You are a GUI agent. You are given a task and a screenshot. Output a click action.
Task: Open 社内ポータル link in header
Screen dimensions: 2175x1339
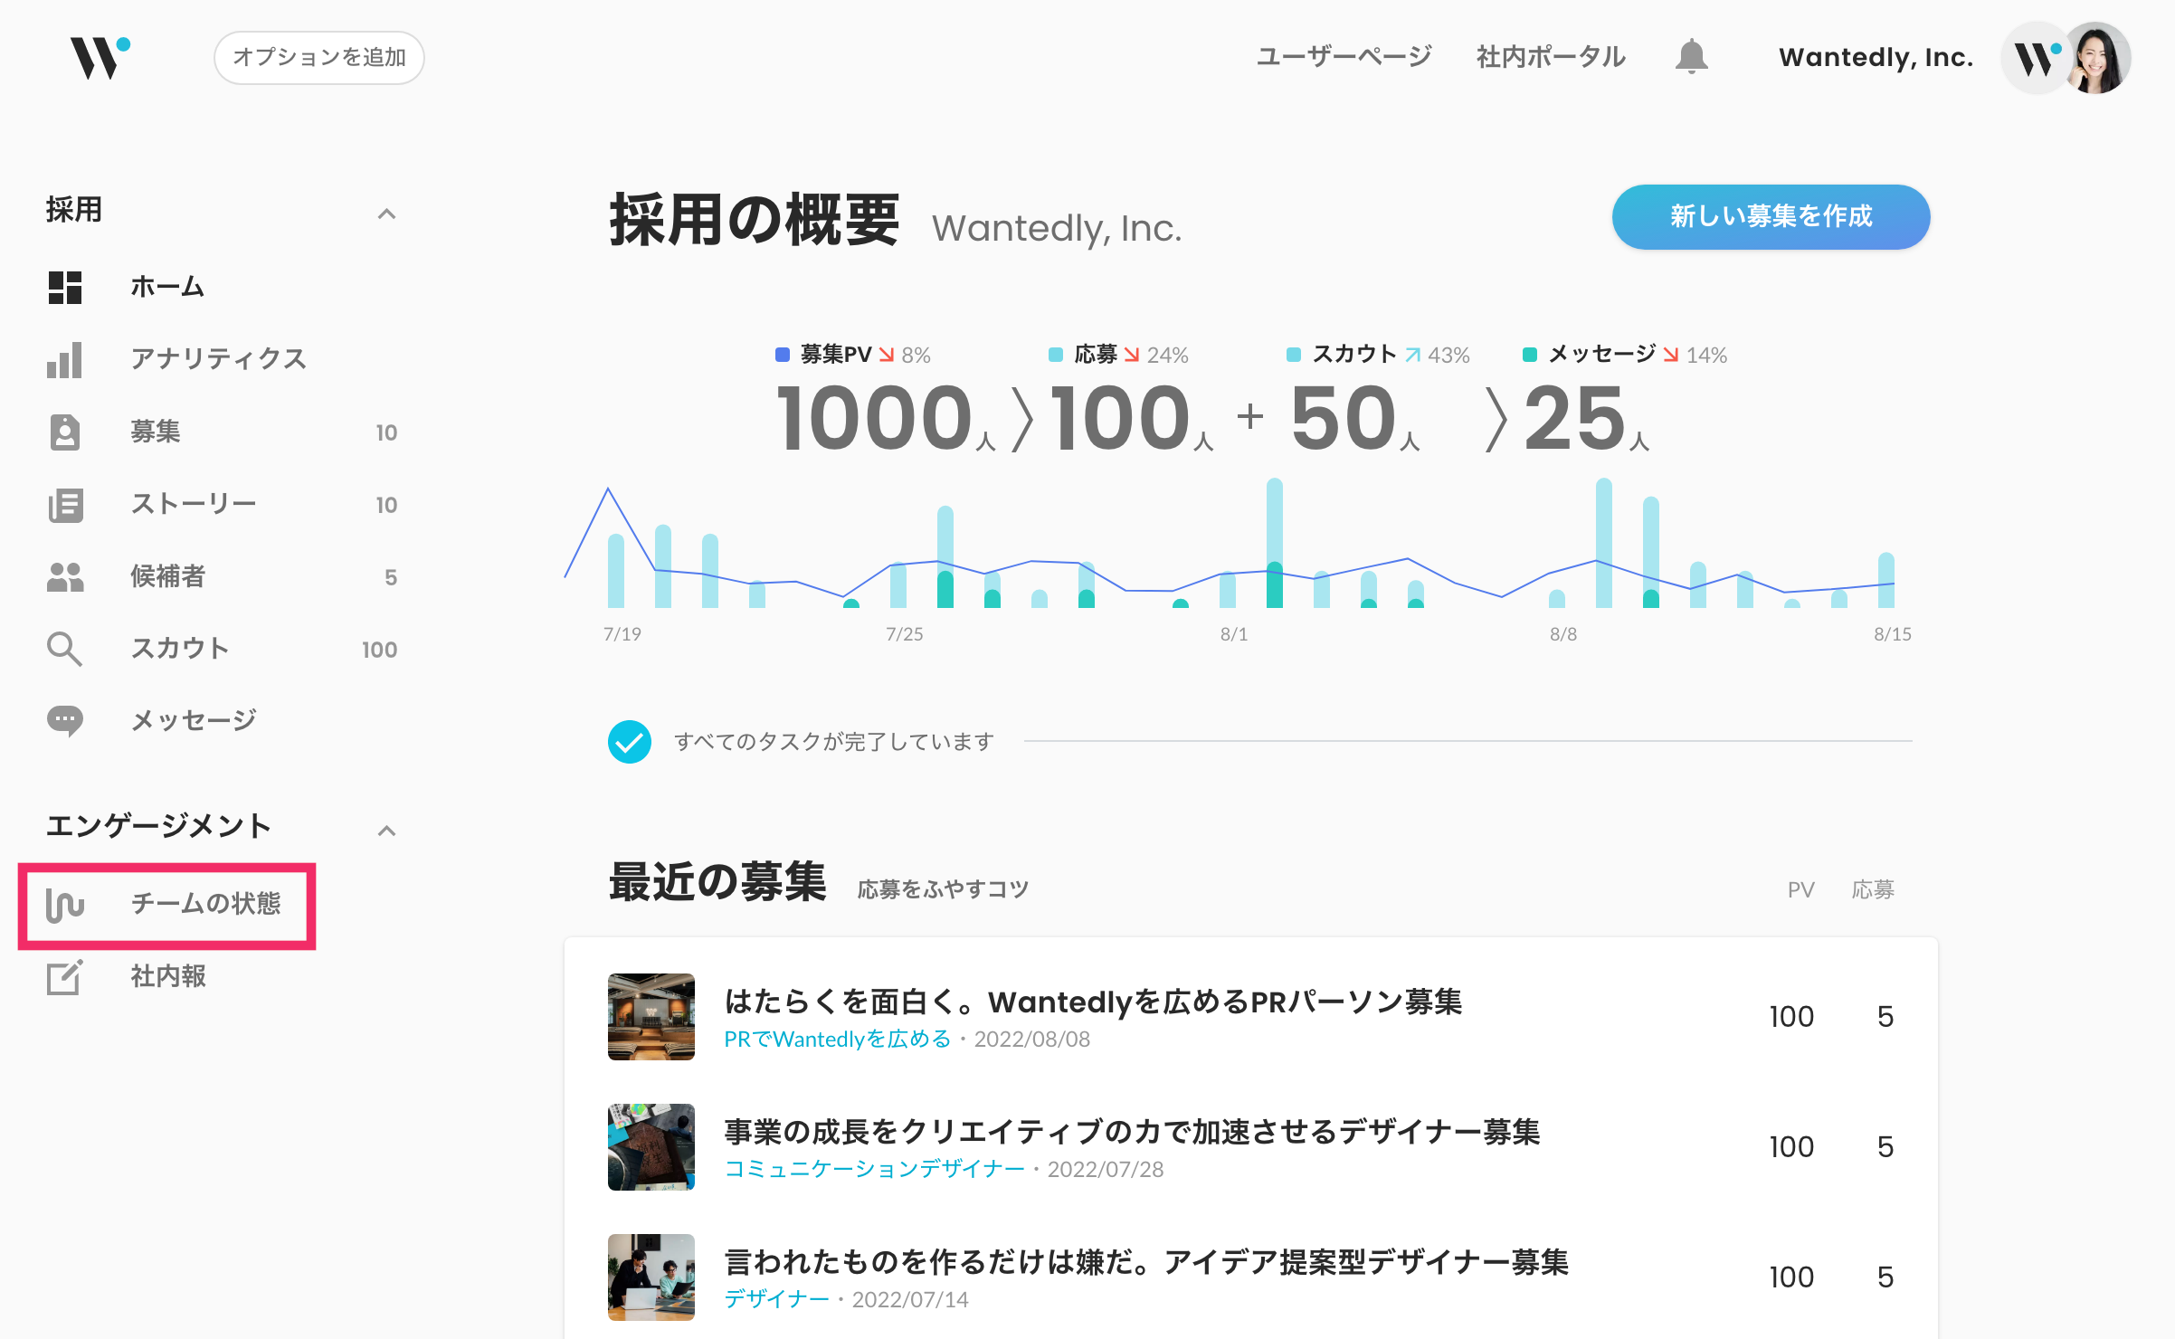click(1551, 57)
